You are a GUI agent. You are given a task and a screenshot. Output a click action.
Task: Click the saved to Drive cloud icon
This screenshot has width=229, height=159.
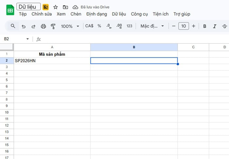click(x=75, y=7)
